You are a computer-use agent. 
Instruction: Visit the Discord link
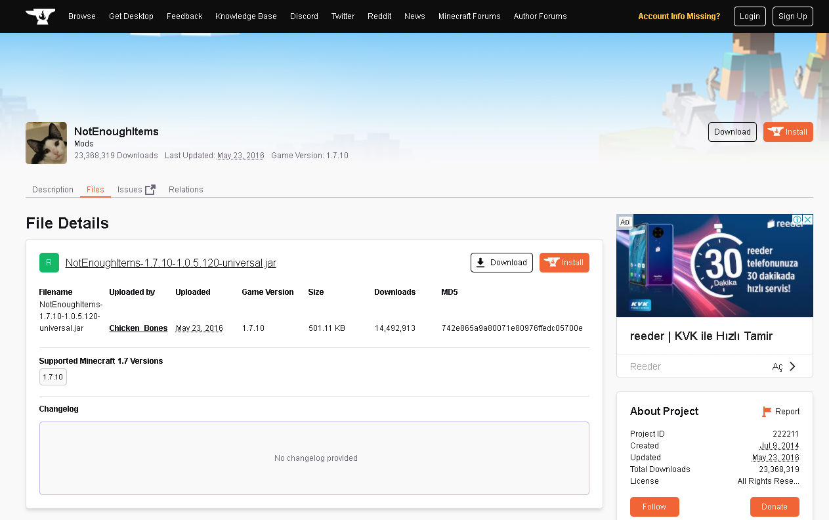click(304, 16)
